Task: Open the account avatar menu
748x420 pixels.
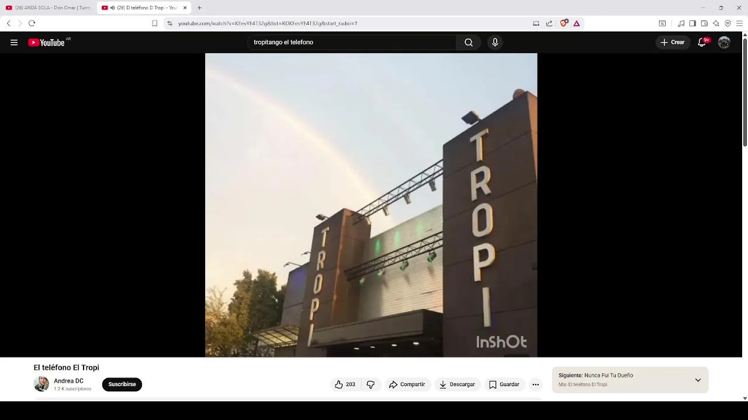Action: click(724, 43)
